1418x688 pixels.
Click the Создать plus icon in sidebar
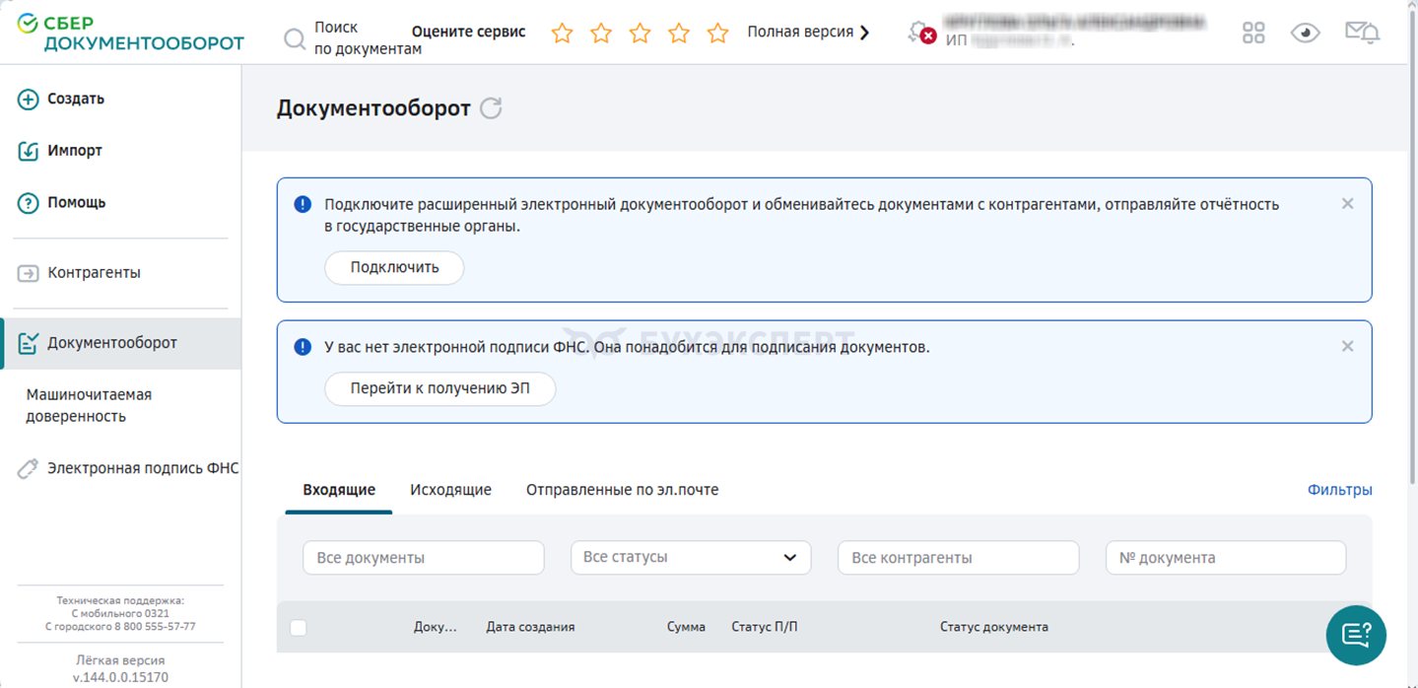pyautogui.click(x=28, y=100)
